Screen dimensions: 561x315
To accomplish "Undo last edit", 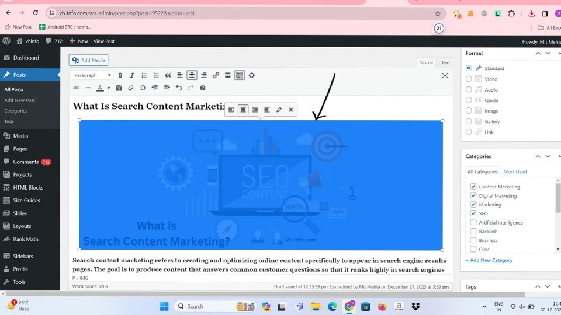I will [179, 88].
